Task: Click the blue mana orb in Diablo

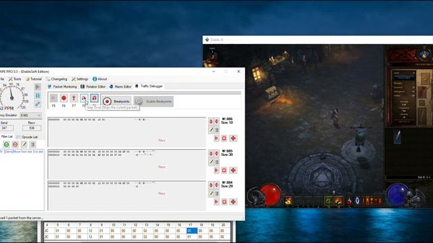Action: tap(398, 194)
